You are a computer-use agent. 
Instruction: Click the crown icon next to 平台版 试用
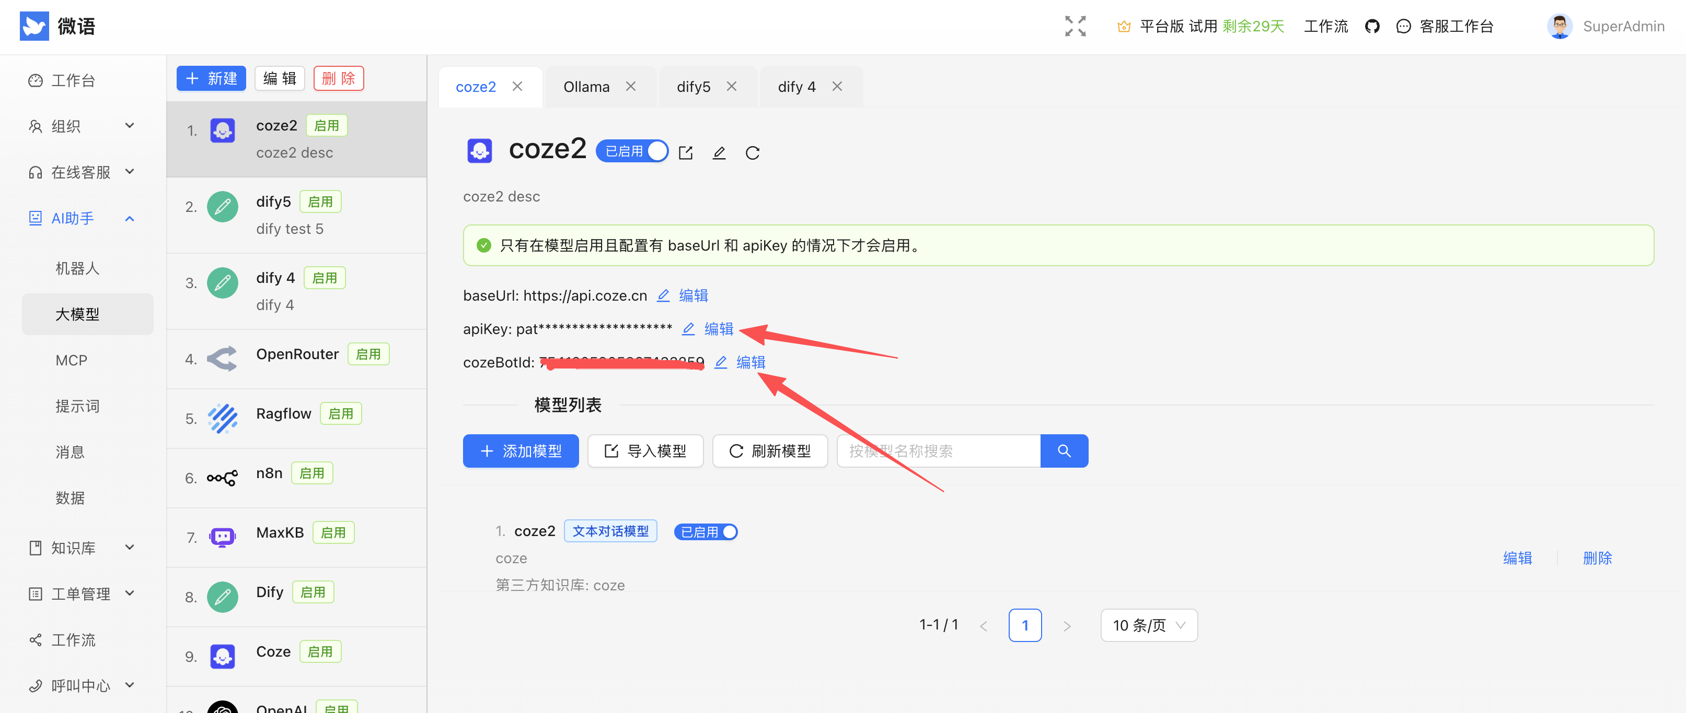[x=1123, y=26]
